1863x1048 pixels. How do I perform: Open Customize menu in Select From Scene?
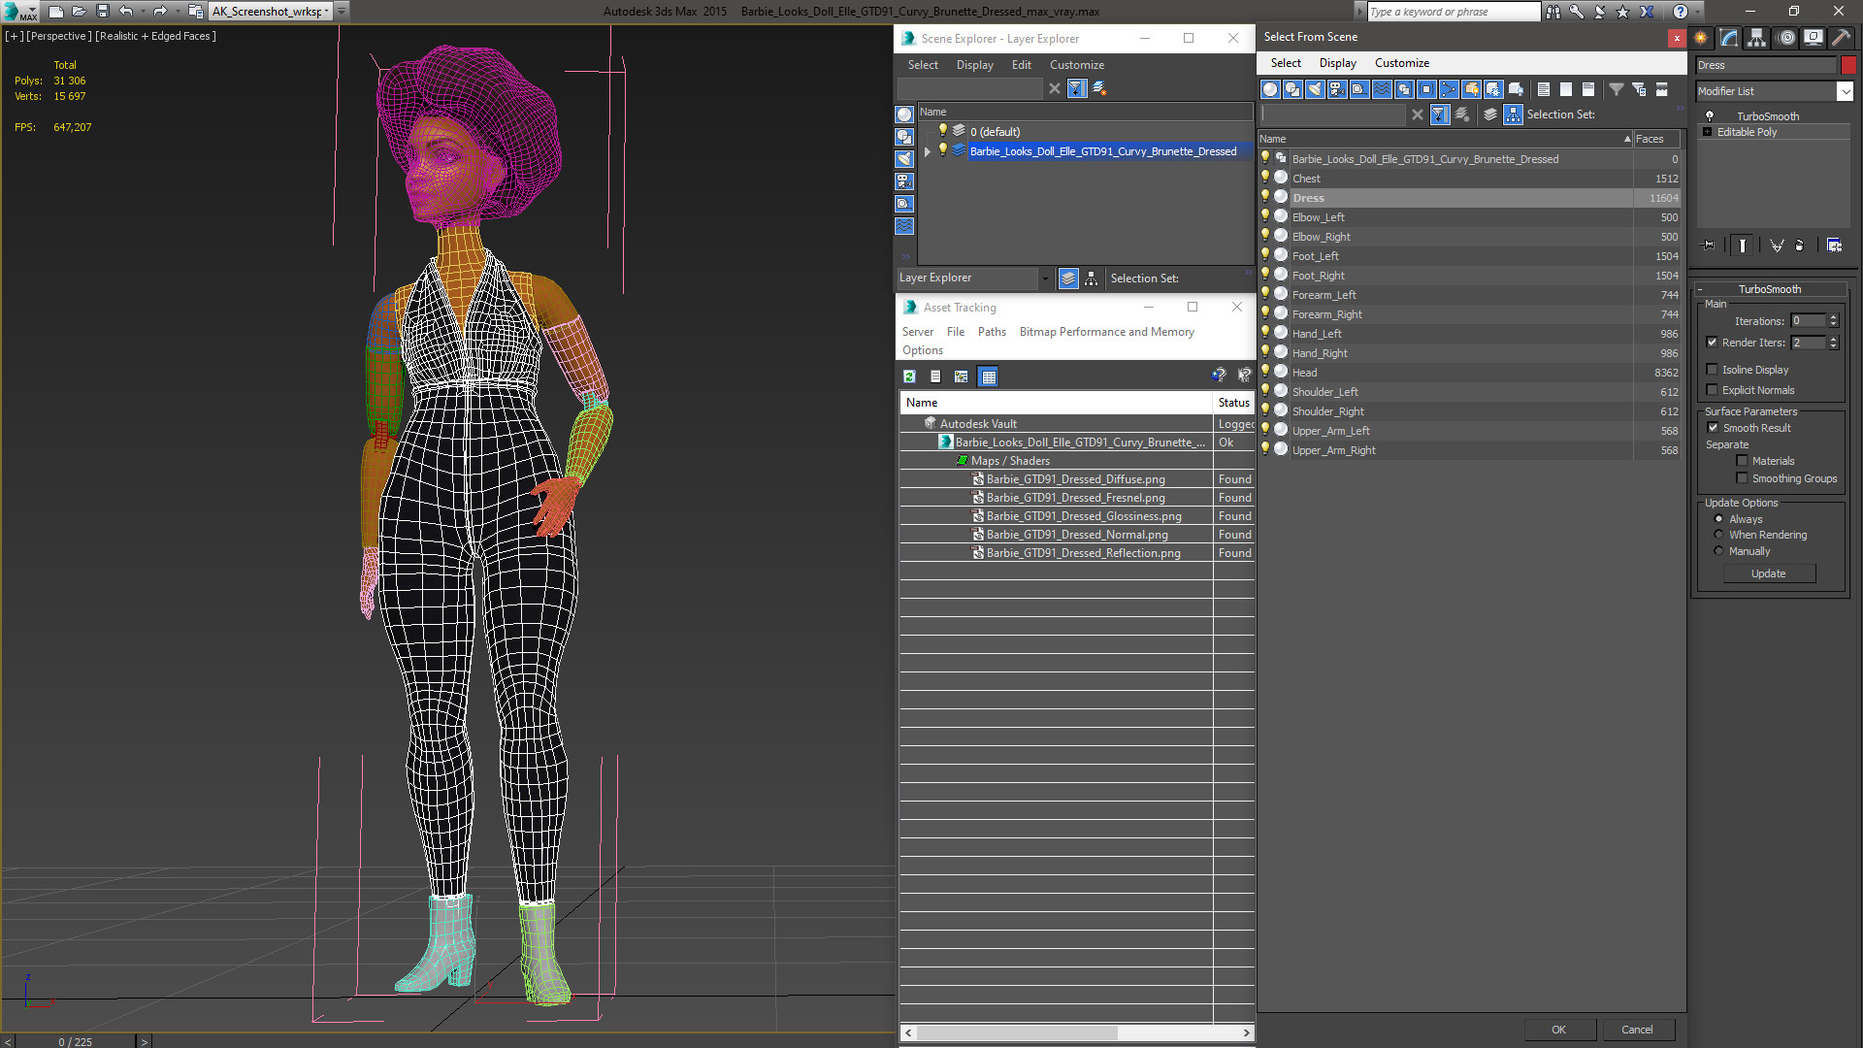(1401, 63)
